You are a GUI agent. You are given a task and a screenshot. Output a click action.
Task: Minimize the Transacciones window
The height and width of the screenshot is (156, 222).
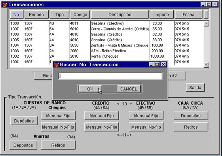pos(203,4)
